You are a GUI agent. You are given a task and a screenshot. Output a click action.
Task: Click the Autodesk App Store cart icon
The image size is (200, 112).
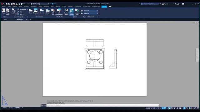(176, 4)
